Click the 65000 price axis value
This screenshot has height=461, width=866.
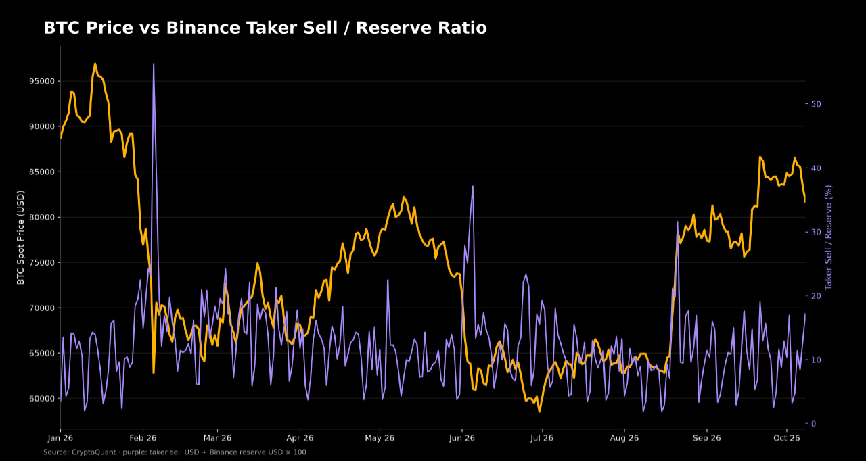coord(43,353)
